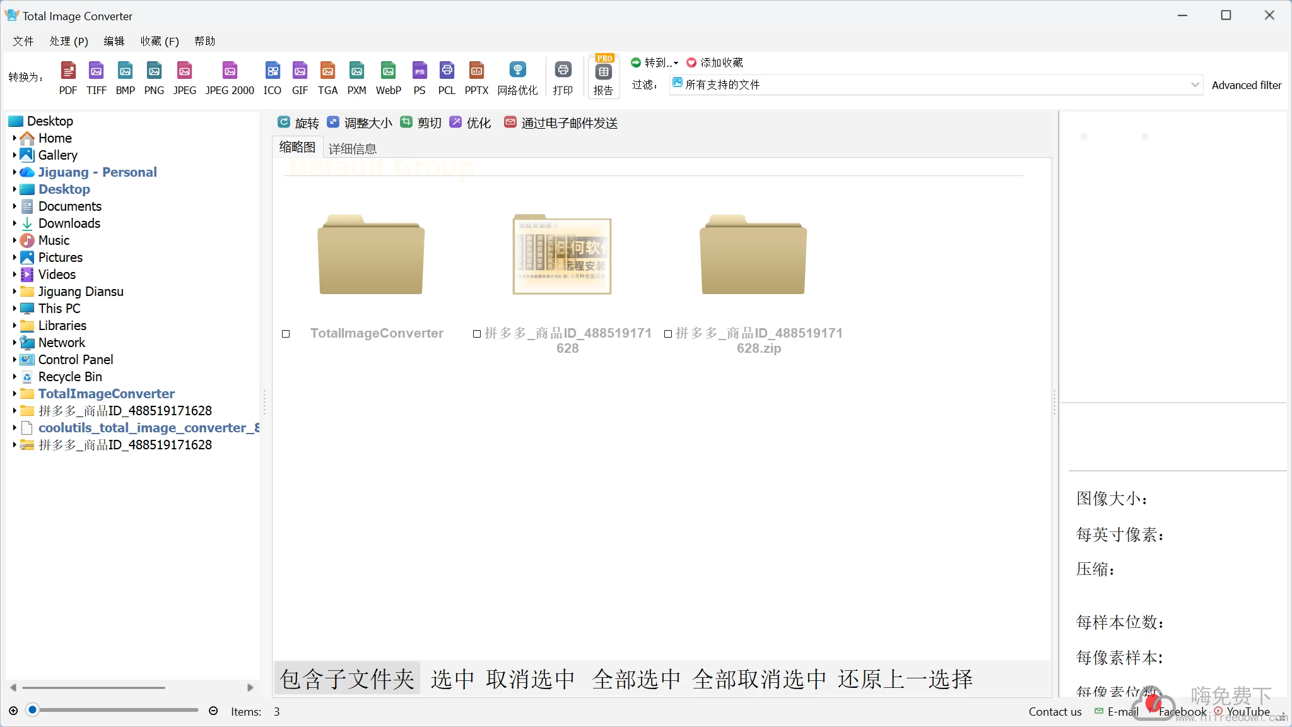This screenshot has height=727, width=1292.
Task: Click scroll-right arrow under folder tree
Action: (x=250, y=687)
